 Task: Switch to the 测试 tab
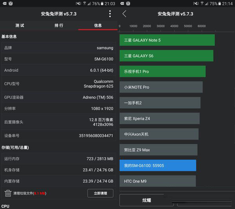20,25
